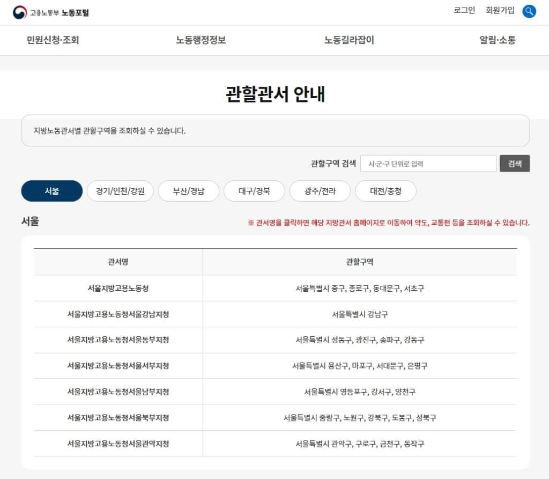
Task: Click cell 서울특별시 용산구, 마포구, 서대문구, 은평구
Action: click(x=360, y=366)
